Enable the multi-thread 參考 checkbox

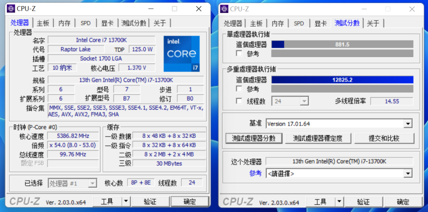pos(239,89)
